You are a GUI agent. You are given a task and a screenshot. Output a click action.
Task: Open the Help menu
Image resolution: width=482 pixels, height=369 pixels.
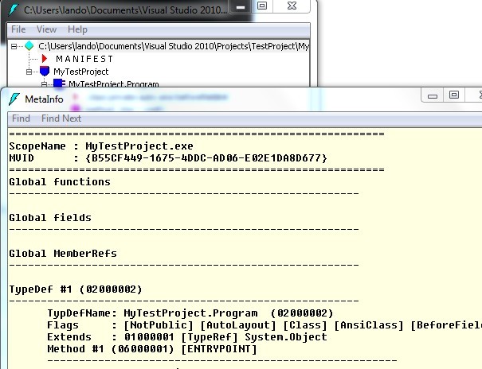(76, 29)
